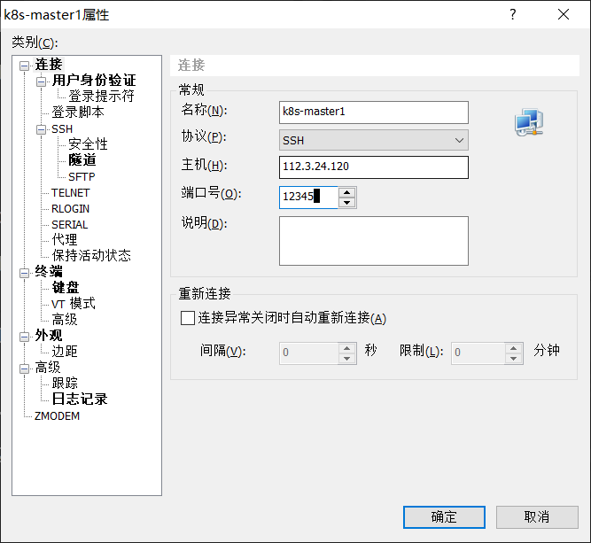This screenshot has height=543, width=591.
Task: Click the interval seconds field
Action: pos(308,353)
